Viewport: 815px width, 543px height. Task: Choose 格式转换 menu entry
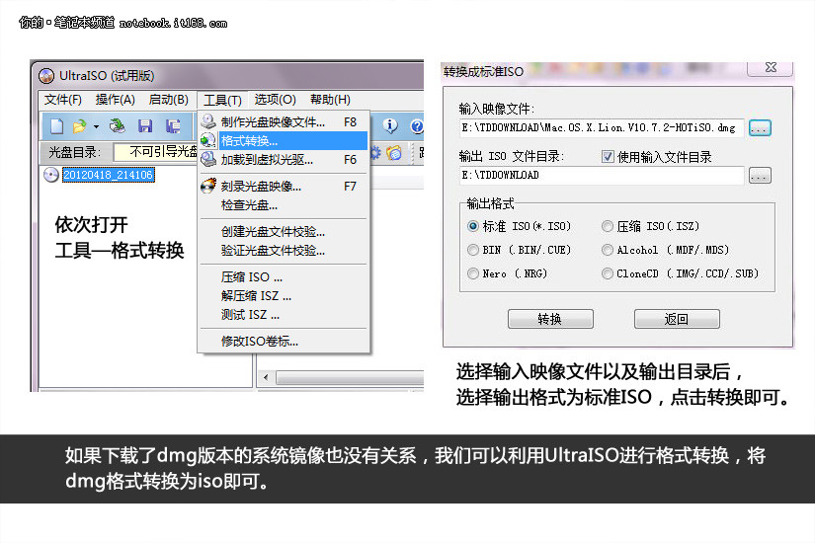tap(284, 141)
